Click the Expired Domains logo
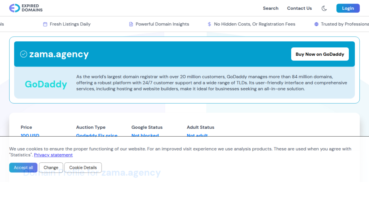The image size is (369, 207). point(26,8)
